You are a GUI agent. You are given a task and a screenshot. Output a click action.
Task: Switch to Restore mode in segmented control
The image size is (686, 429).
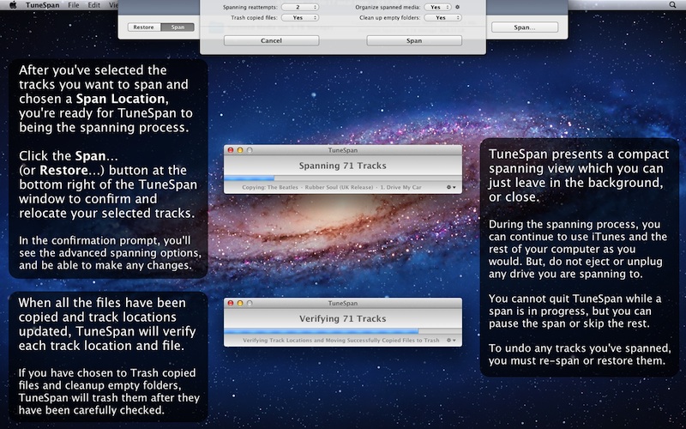[x=144, y=27]
